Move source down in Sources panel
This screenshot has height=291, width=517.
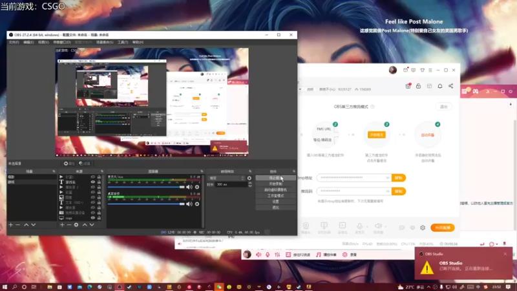click(x=92, y=224)
